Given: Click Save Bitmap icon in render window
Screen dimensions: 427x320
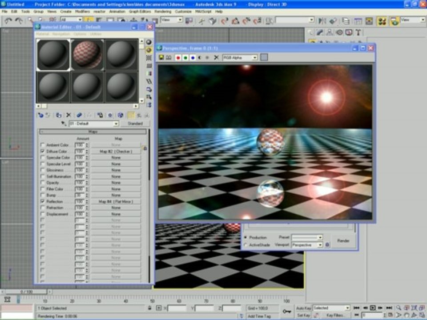Looking at the screenshot, I should pyautogui.click(x=161, y=57).
